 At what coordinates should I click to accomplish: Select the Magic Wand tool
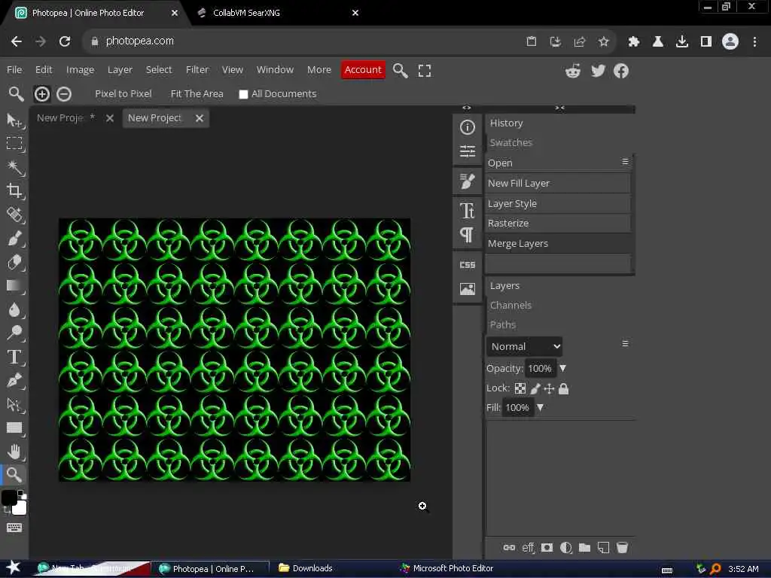tap(14, 167)
